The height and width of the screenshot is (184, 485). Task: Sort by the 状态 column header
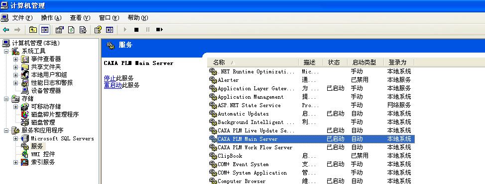point(335,62)
